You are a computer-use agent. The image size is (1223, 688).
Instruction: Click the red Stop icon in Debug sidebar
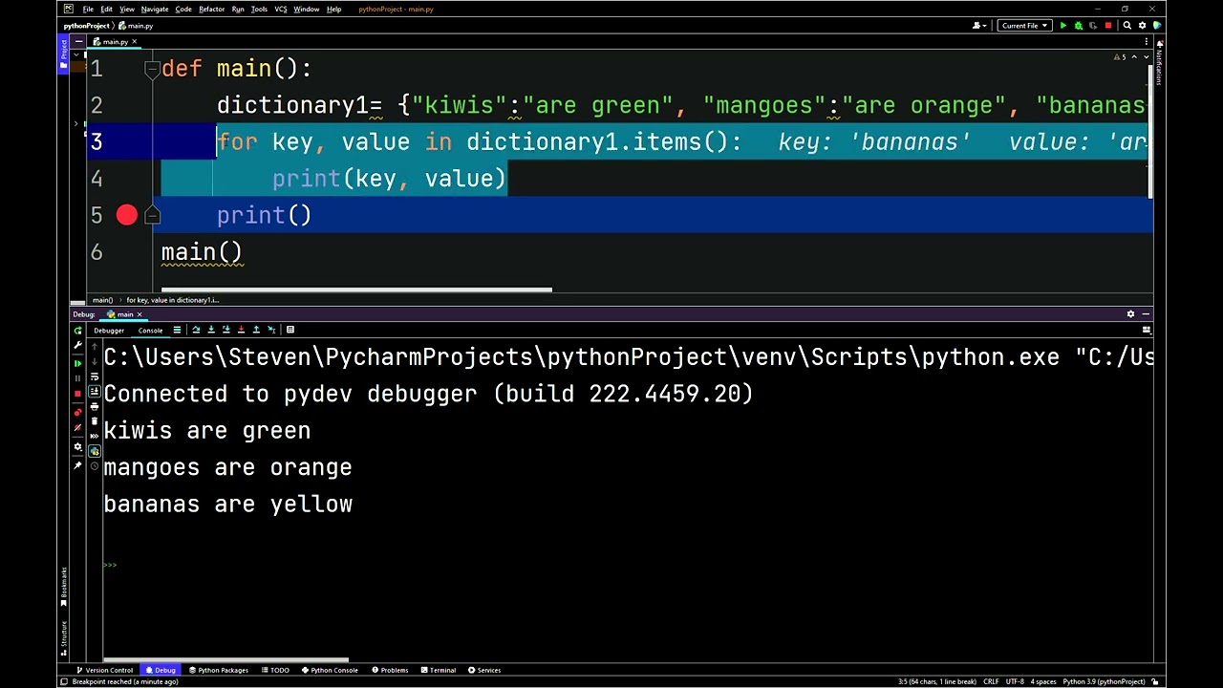click(77, 394)
